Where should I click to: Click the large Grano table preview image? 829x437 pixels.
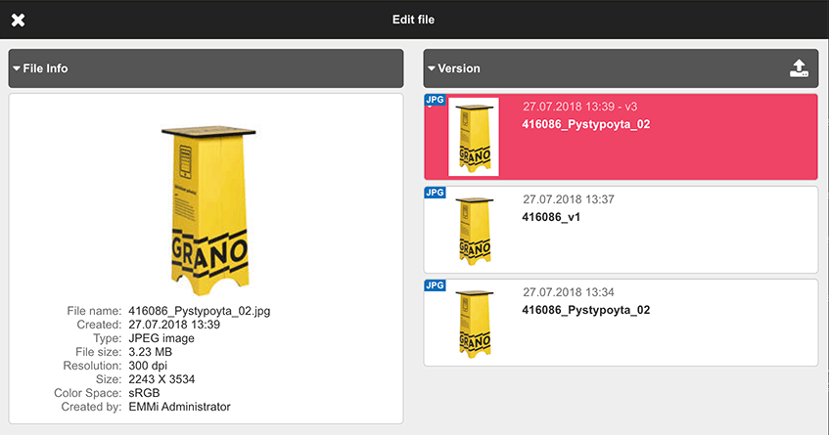click(x=208, y=210)
